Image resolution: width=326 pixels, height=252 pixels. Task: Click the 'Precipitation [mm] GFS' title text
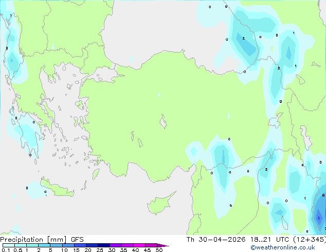coord(42,240)
